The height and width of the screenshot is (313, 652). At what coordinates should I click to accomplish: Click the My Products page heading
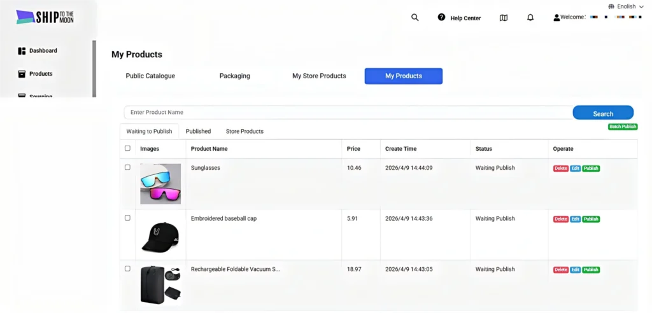[x=137, y=55]
